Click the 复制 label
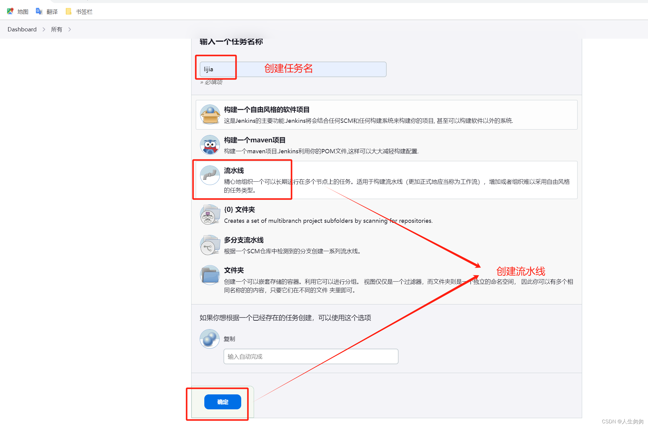This screenshot has width=648, height=427. point(229,339)
